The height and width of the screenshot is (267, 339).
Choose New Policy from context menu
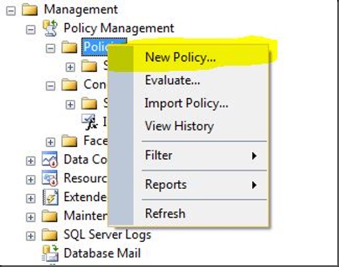click(x=180, y=57)
